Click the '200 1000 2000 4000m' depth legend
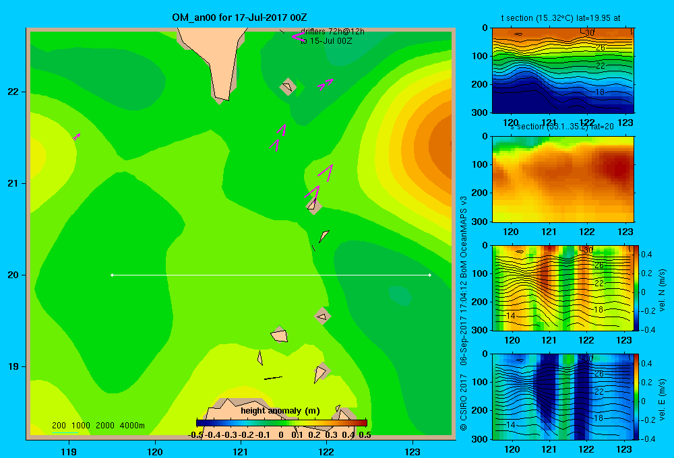Image resolution: width=674 pixels, height=458 pixels. point(98,426)
